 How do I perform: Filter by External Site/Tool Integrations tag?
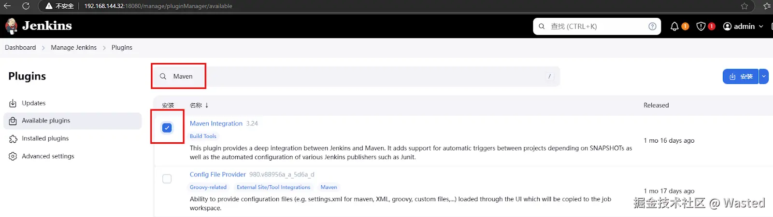(273, 188)
